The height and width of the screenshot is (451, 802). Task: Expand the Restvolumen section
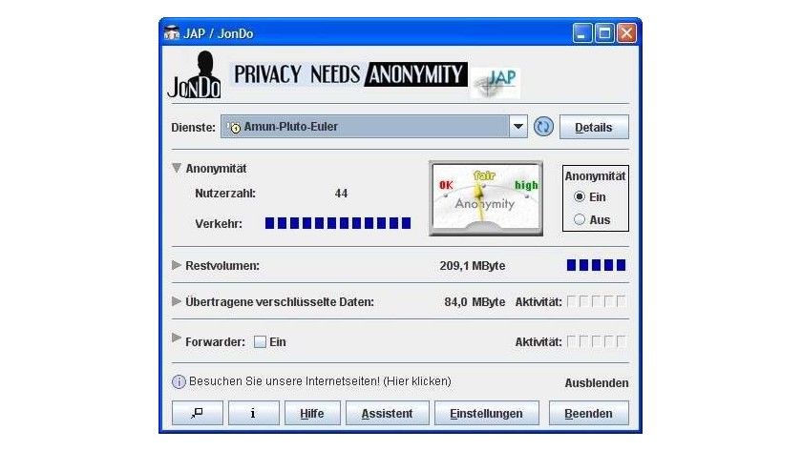pos(177,265)
